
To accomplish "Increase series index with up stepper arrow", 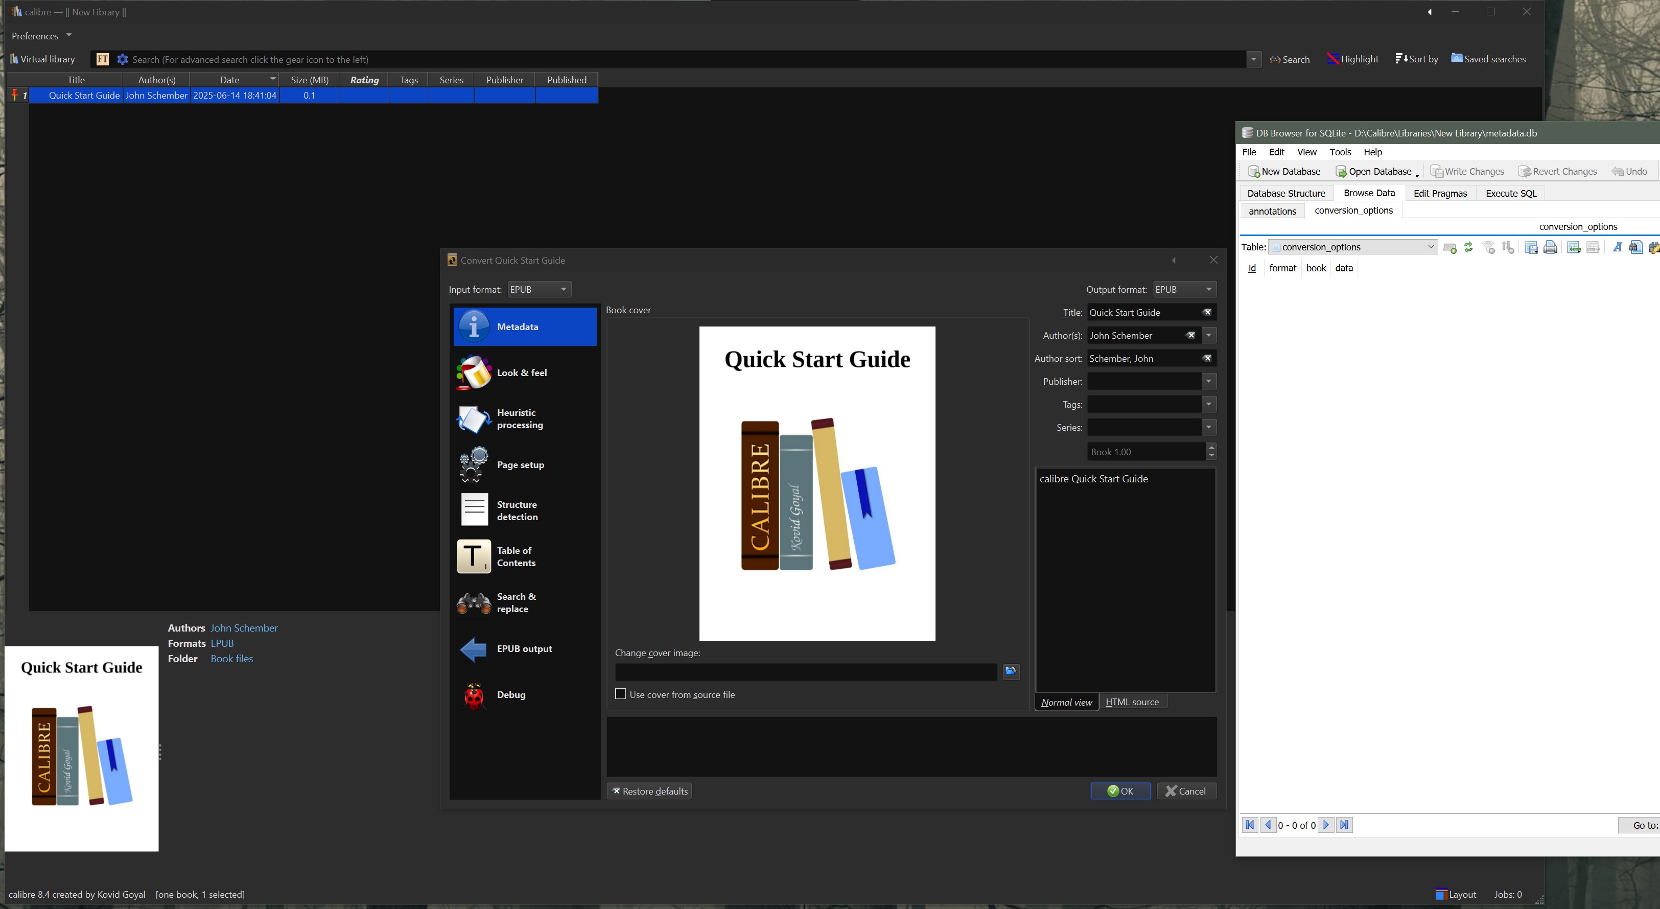I will click(1211, 448).
